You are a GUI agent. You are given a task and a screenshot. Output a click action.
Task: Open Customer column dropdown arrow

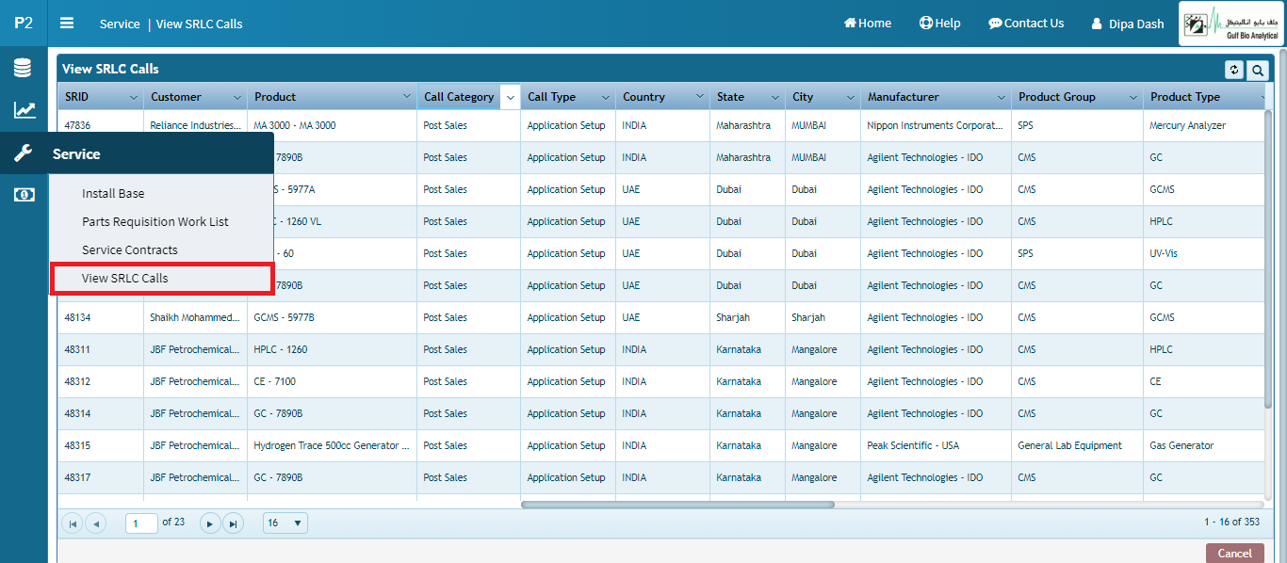click(x=236, y=97)
